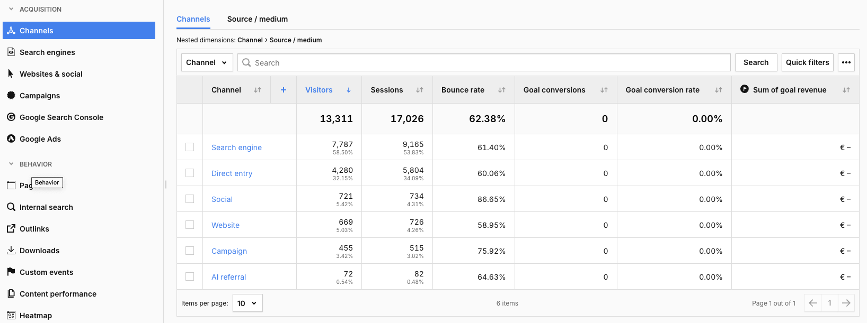Switch to the Source / medium tab
Screen dimensions: 867x323
click(x=258, y=19)
